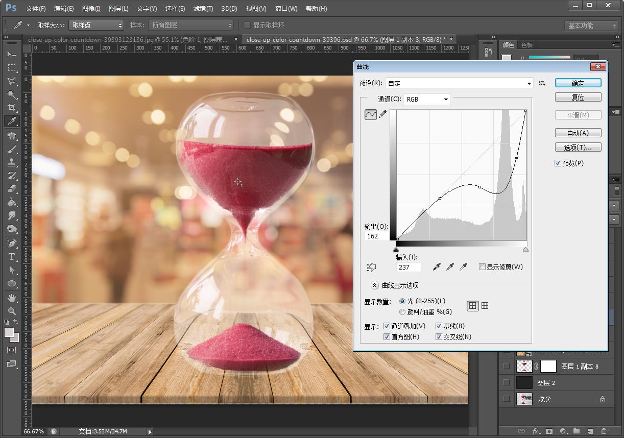Click the 自动(A) auto button
624x438 pixels.
[578, 133]
